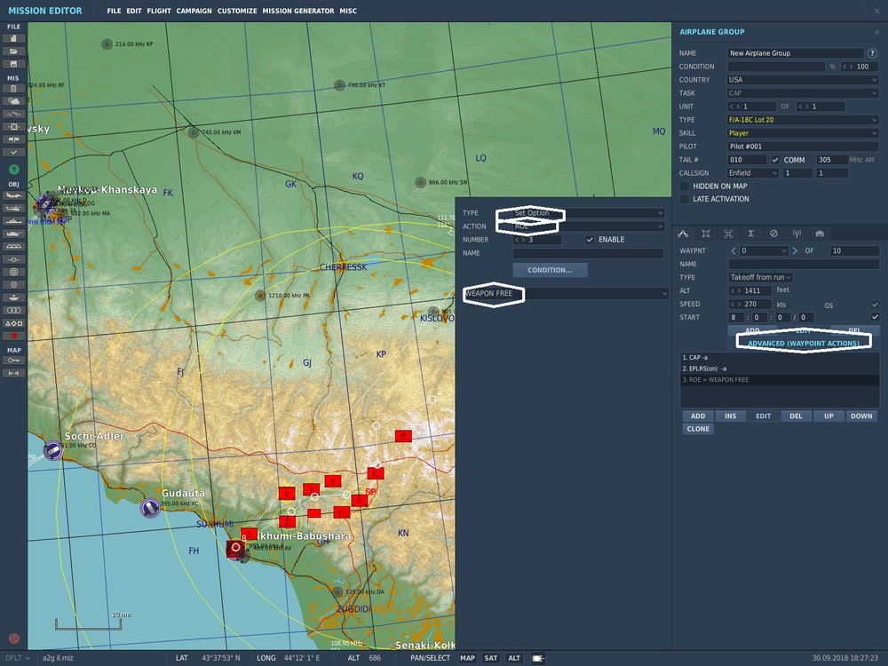Click the CONDITION... button
The width and height of the screenshot is (888, 666).
pyautogui.click(x=550, y=270)
